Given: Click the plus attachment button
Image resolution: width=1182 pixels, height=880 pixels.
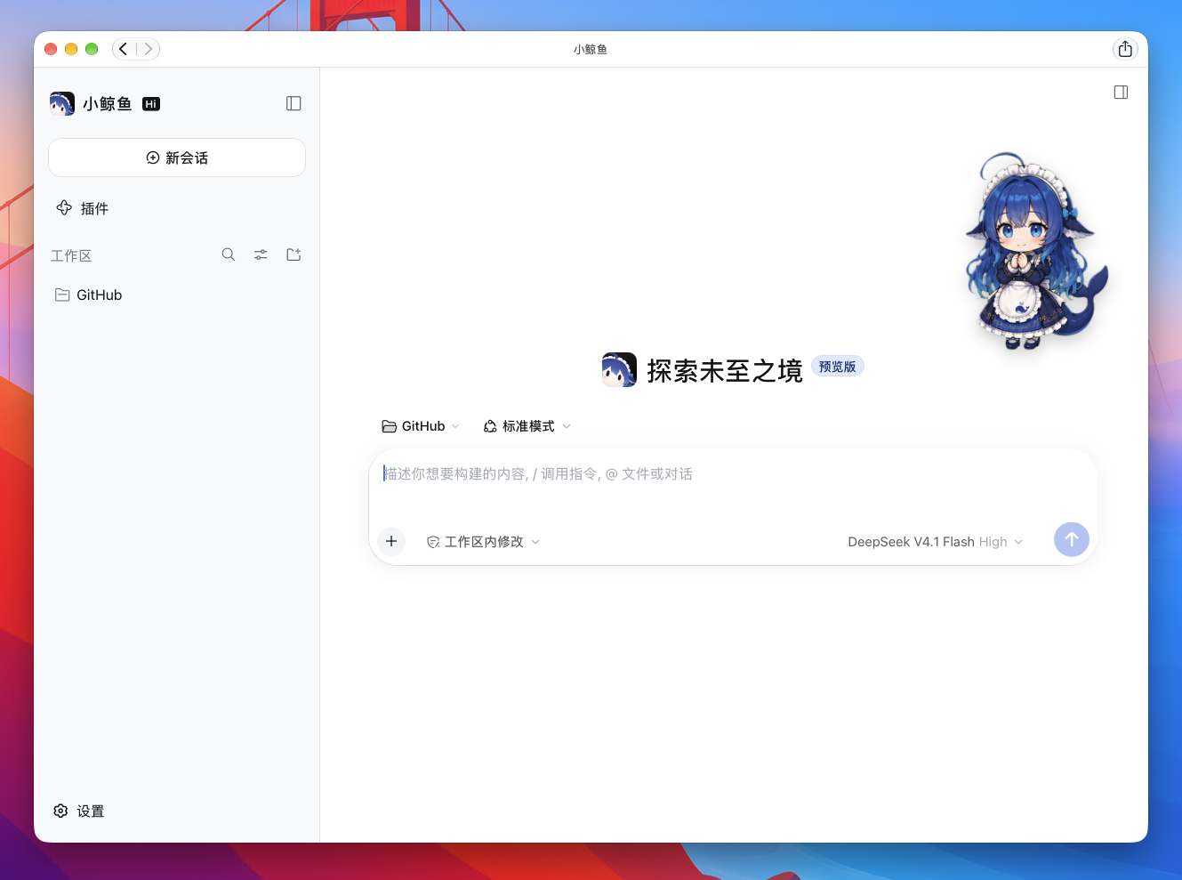Looking at the screenshot, I should (391, 541).
